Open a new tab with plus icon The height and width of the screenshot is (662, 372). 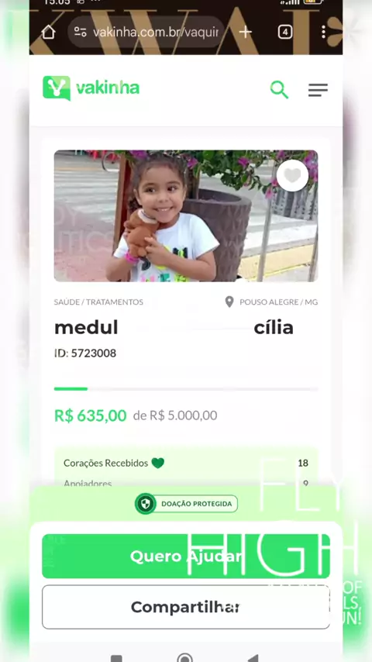point(246,32)
